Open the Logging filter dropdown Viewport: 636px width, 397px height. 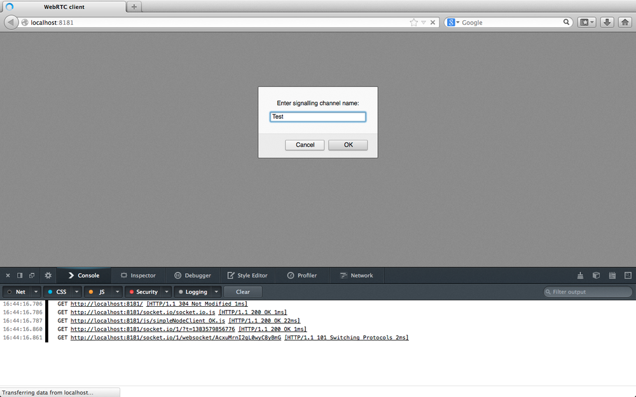[x=215, y=292]
